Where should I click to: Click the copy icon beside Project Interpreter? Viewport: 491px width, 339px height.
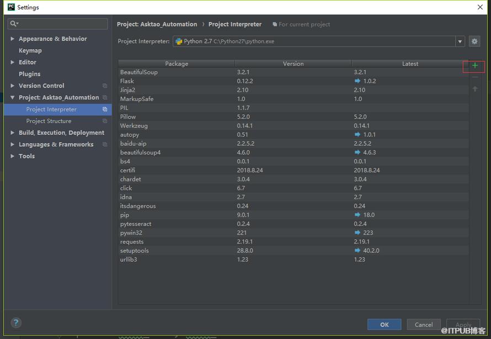tap(105, 109)
